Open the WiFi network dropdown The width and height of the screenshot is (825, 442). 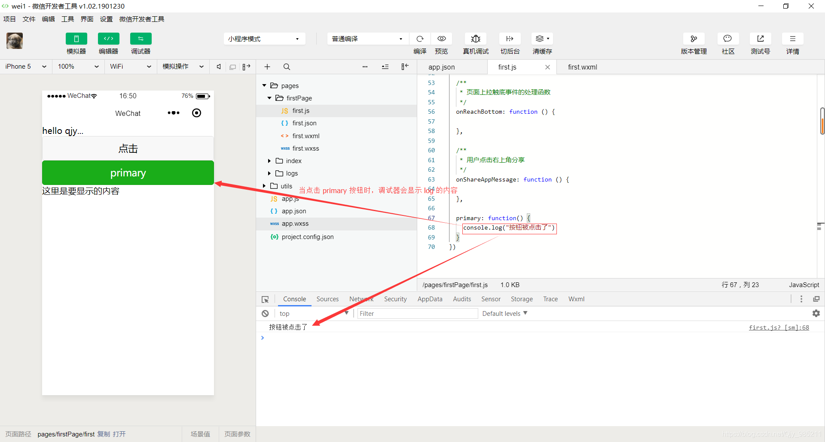click(x=131, y=67)
